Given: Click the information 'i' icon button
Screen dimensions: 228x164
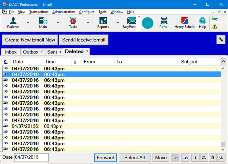Looking at the screenshot, I should [x=195, y=158].
